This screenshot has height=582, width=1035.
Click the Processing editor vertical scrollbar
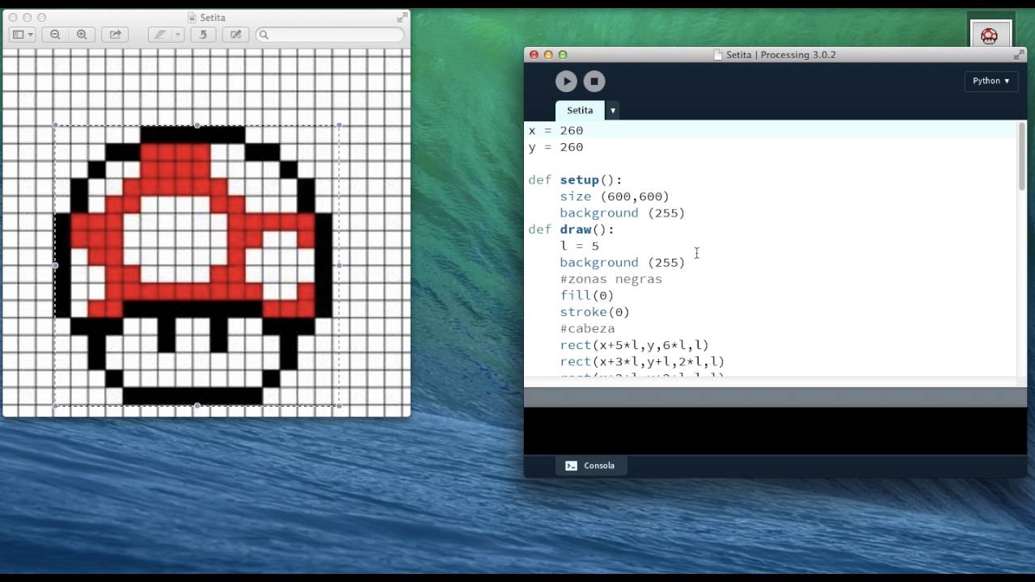click(1022, 157)
